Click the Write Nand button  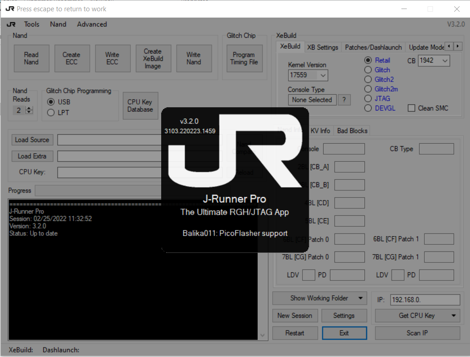194,58
